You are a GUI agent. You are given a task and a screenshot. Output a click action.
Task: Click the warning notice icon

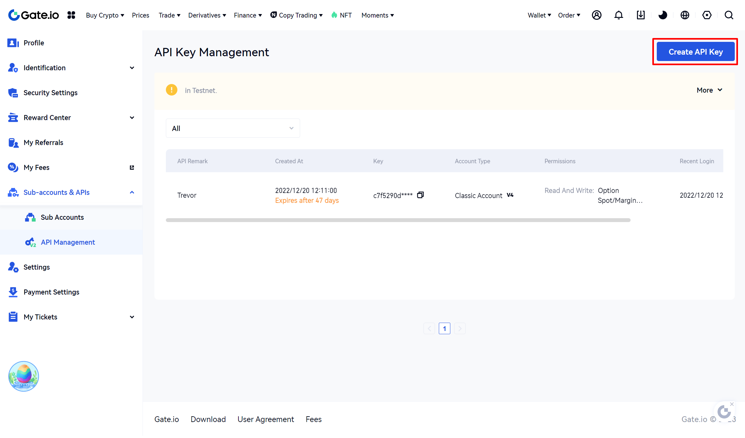point(171,90)
